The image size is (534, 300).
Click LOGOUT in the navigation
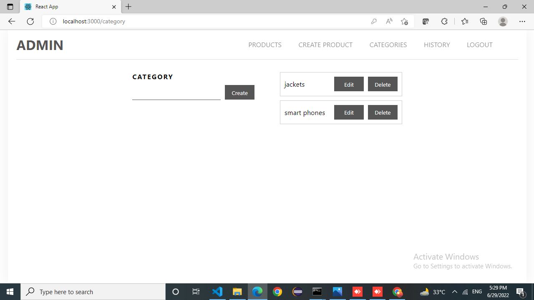click(479, 45)
